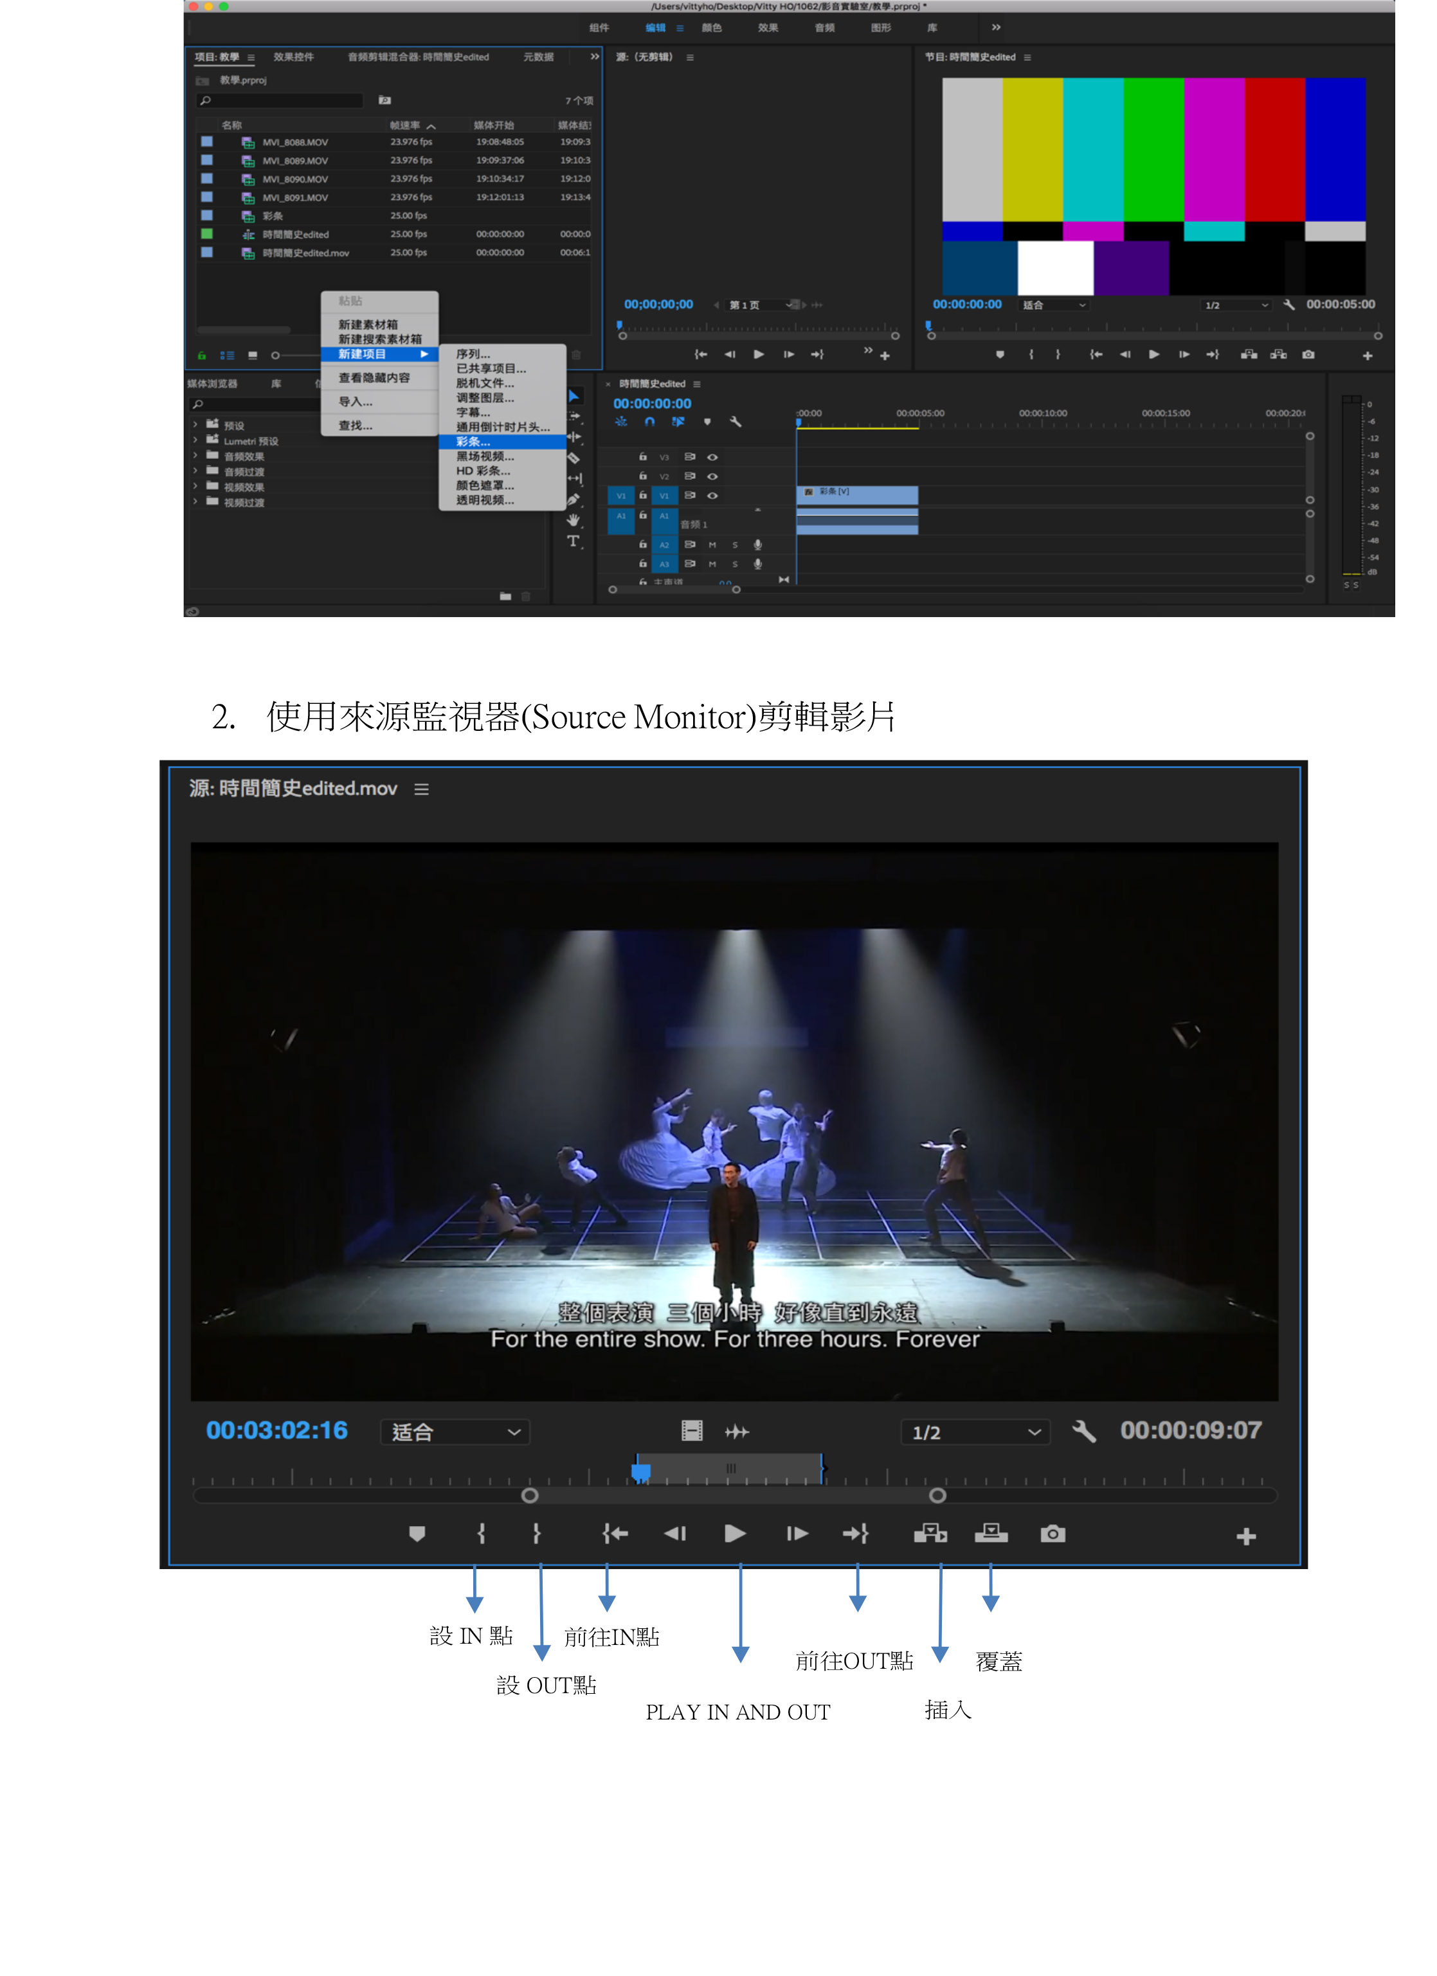Image resolution: width=1437 pixels, height=1976 pixels.
Task: Click the Overwrite clip button
Action: click(x=991, y=1533)
